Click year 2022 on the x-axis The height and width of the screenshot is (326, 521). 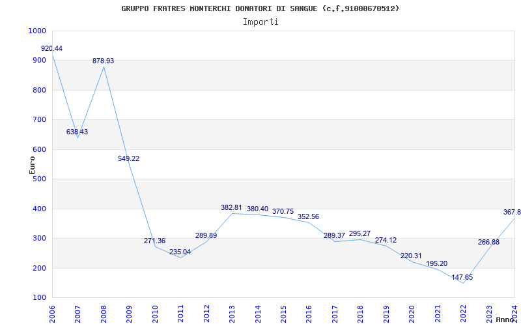463,312
